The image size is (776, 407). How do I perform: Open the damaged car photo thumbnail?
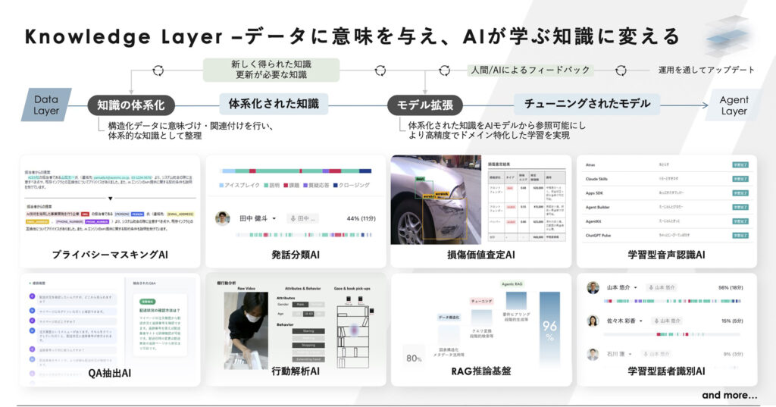[436, 201]
